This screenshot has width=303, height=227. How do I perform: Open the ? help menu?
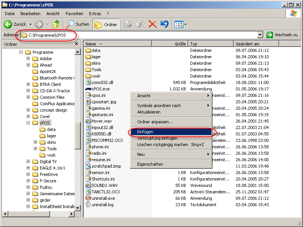tap(108, 14)
